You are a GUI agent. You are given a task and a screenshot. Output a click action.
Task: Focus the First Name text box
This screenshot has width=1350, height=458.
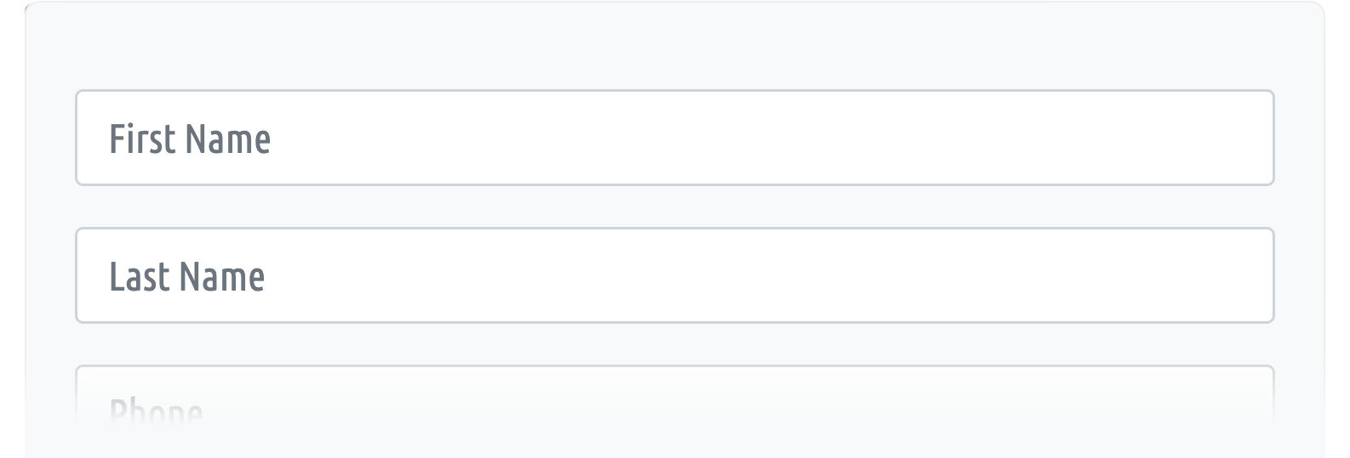(675, 138)
